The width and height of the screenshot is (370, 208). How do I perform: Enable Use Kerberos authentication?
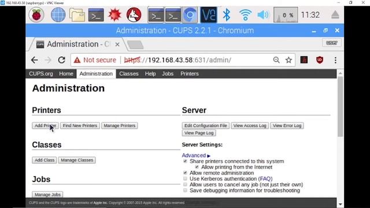tap(185, 179)
